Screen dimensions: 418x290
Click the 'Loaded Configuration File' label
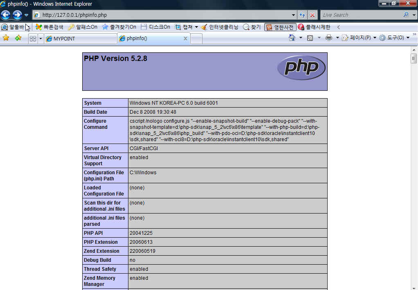tap(104, 191)
